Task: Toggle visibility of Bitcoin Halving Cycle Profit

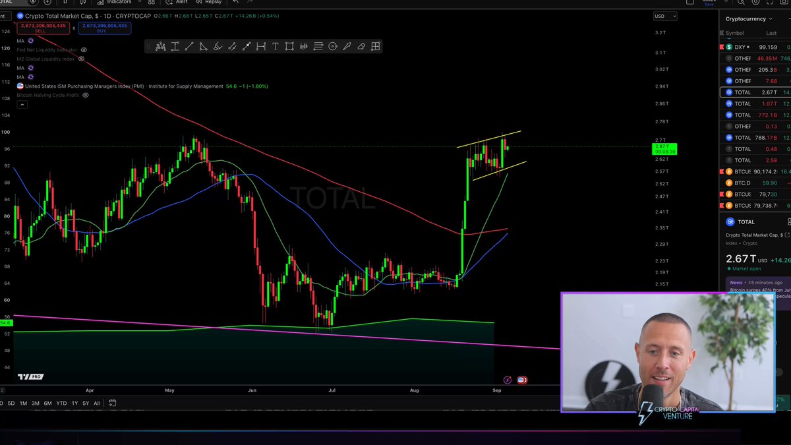Action: [86, 95]
